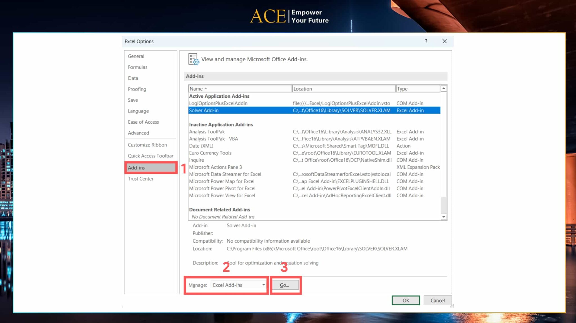Select the Data category in sidebar
Viewport: 576px width, 323px height.
tap(133, 78)
